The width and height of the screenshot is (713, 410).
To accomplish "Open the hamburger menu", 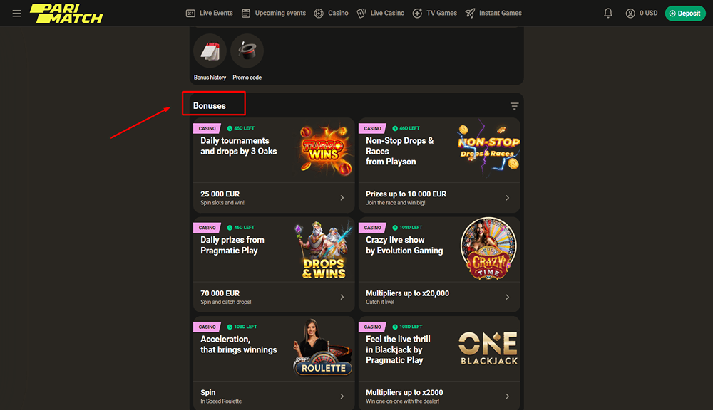I will (17, 13).
